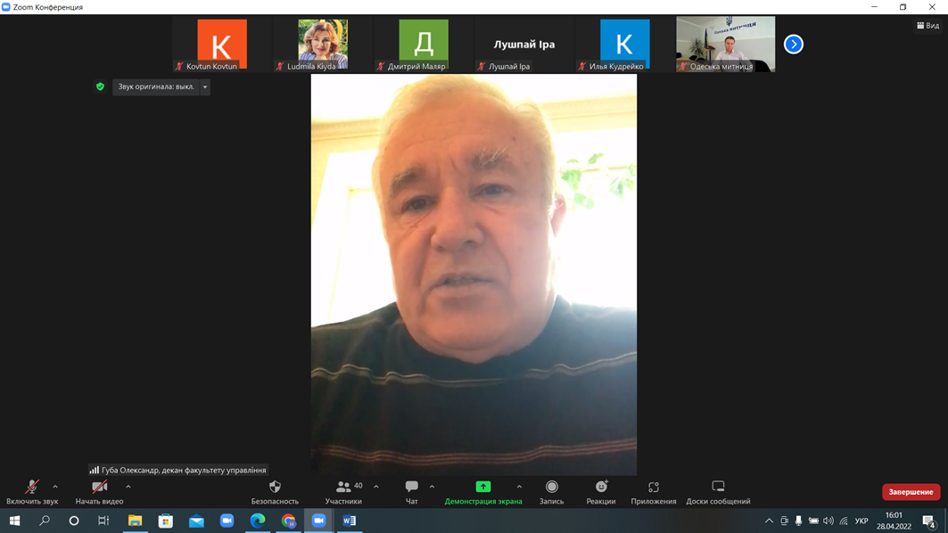The image size is (948, 533).
Task: Select Илья Кудрейко participant thumbnail
Action: [x=624, y=44]
